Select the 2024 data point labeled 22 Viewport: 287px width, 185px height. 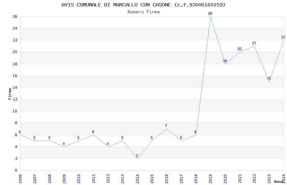point(283,40)
